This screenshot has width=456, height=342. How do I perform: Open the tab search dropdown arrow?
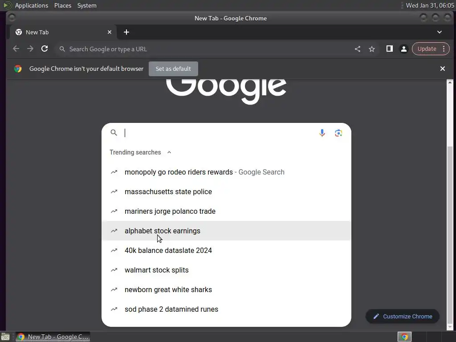click(440, 32)
